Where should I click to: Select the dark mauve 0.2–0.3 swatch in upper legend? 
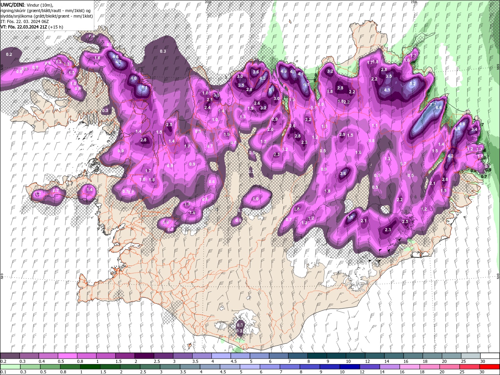10,356
